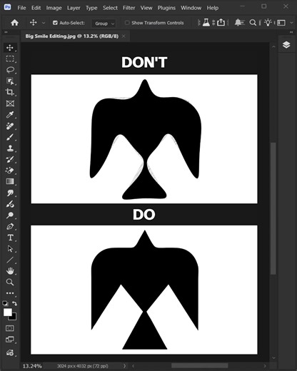Viewport: 297px width, 371px height.
Task: Expand the collapsed toolbar double arrows
Action: click(x=6, y=32)
